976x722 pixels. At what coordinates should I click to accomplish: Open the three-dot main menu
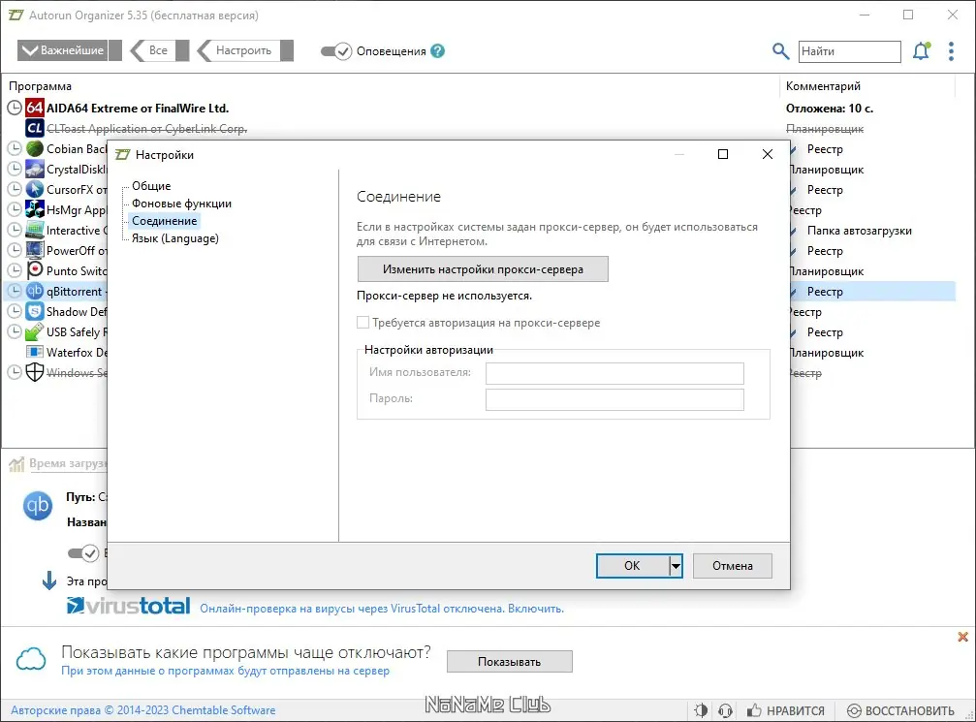click(951, 51)
